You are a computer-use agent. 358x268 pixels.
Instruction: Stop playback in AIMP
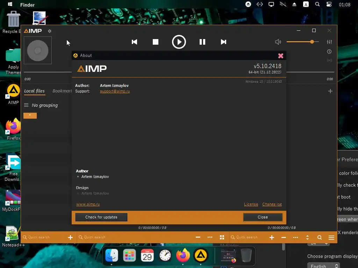click(x=156, y=42)
